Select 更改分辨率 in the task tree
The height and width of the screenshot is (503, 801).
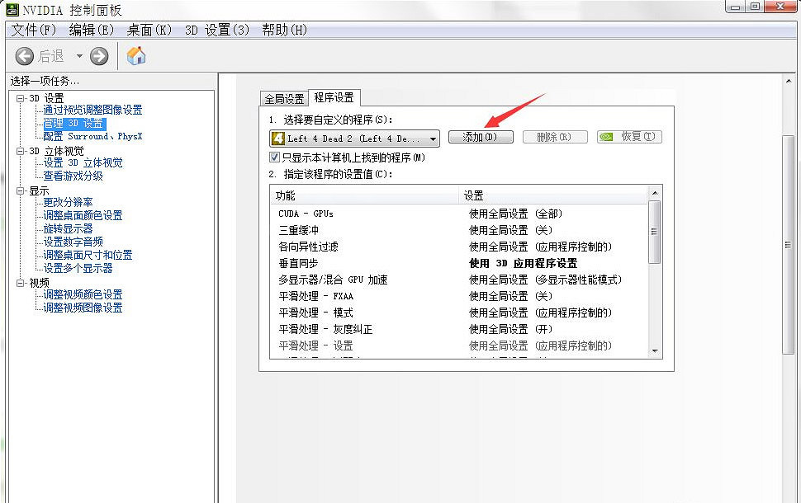pyautogui.click(x=68, y=202)
